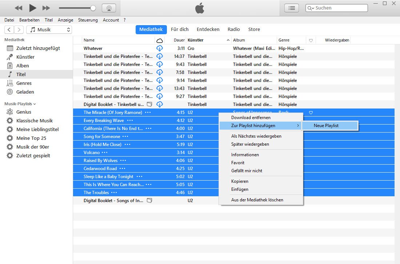Screen dimensions: 400x264
Task: Open the AirPlay output button
Action: tap(109, 8)
